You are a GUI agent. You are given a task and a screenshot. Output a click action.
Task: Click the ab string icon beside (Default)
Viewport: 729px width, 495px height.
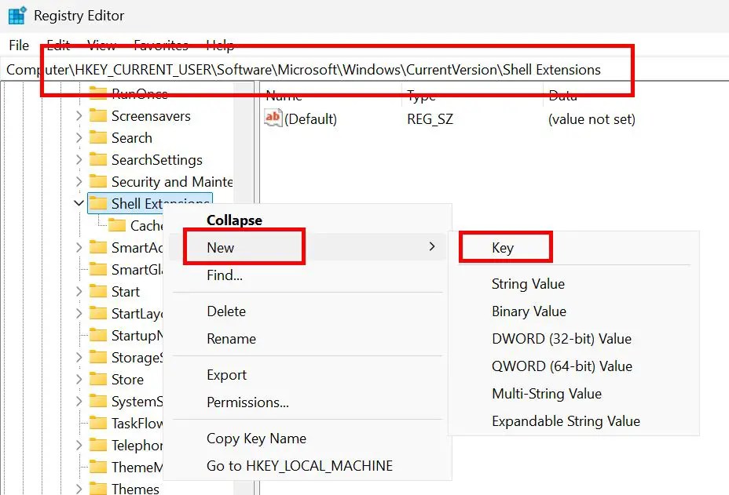[273, 118]
